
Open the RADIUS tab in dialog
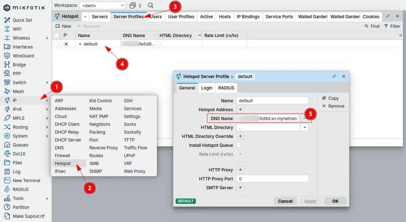226,88
